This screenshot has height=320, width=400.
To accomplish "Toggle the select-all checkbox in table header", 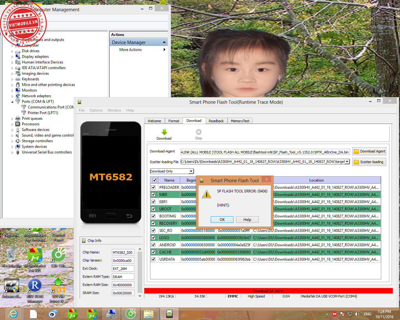I will pyautogui.click(x=154, y=180).
